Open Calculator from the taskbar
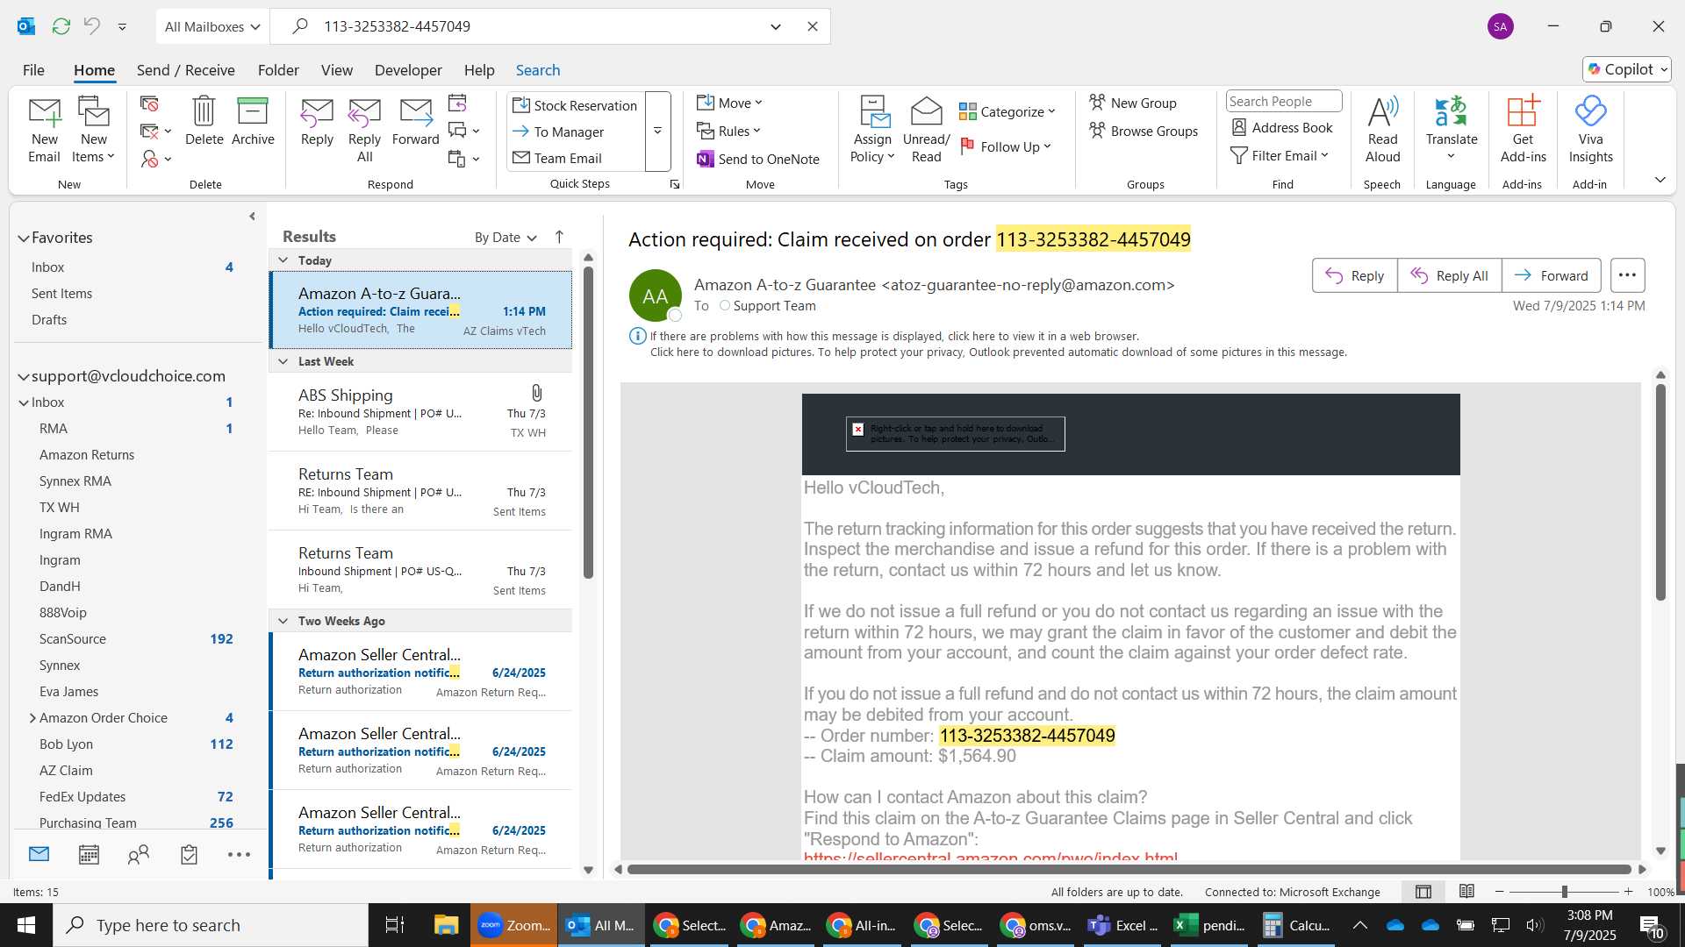Image resolution: width=1685 pixels, height=947 pixels. coord(1296,925)
